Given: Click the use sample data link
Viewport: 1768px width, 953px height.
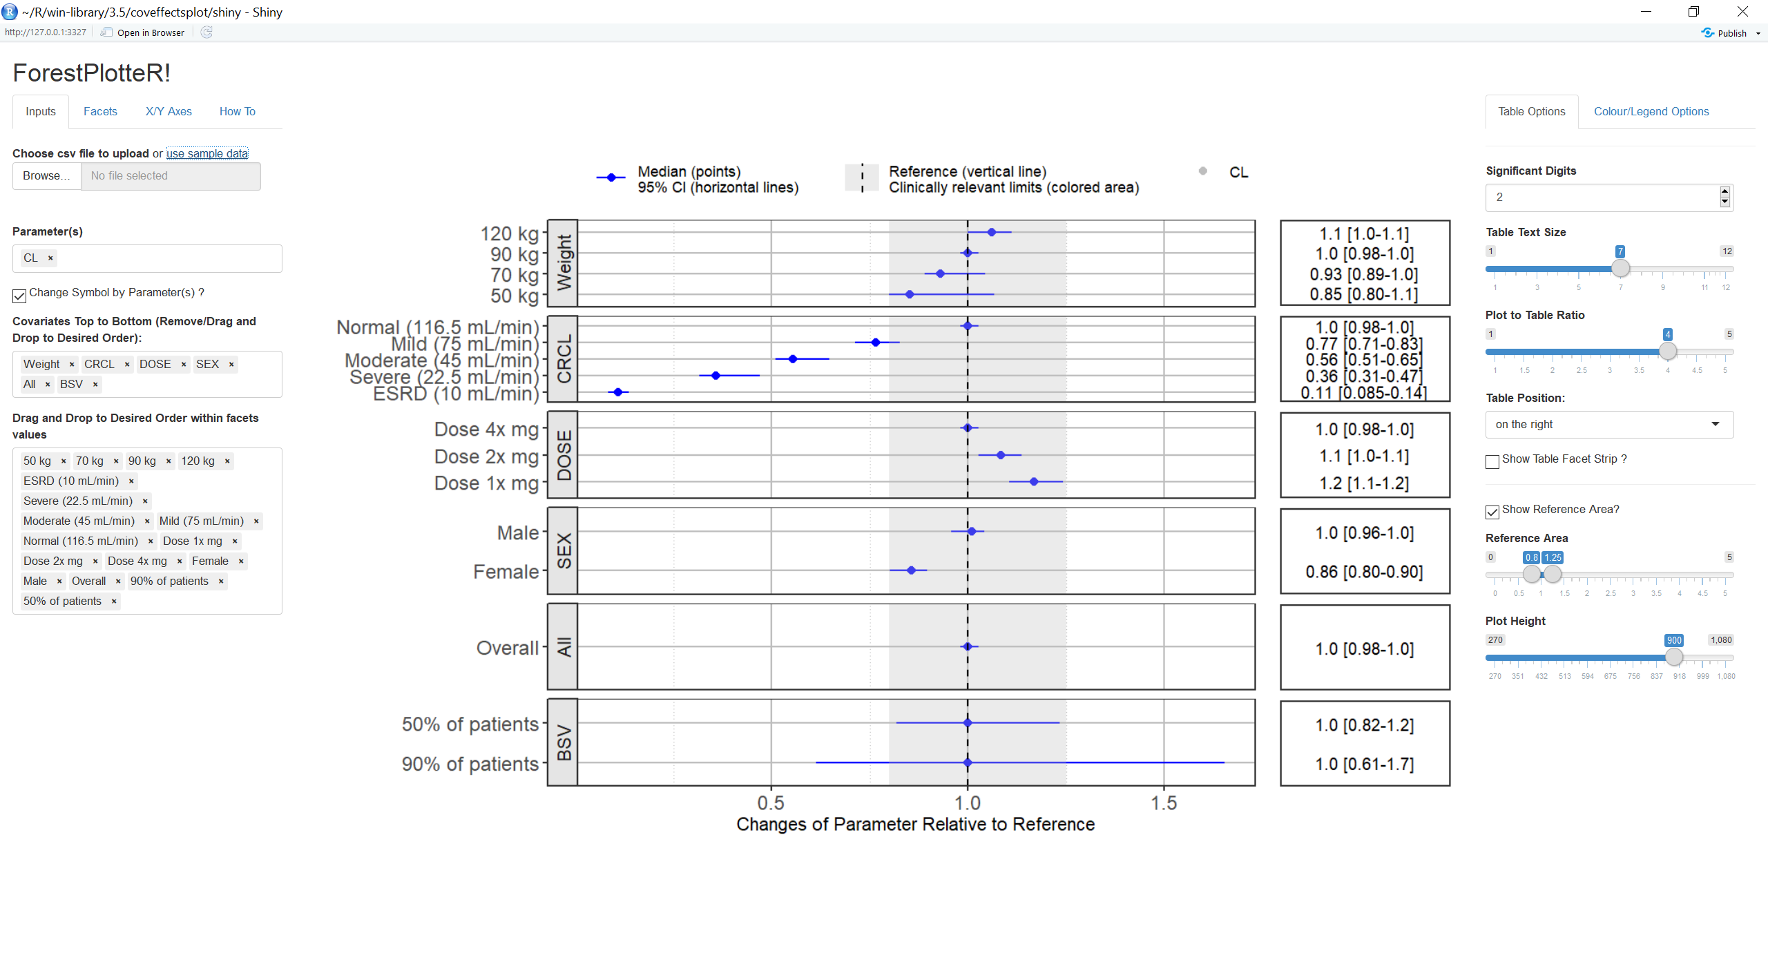Looking at the screenshot, I should (x=207, y=153).
